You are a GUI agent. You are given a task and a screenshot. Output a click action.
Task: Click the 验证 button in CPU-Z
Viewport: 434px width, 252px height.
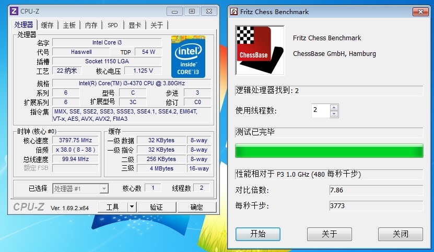pos(156,207)
